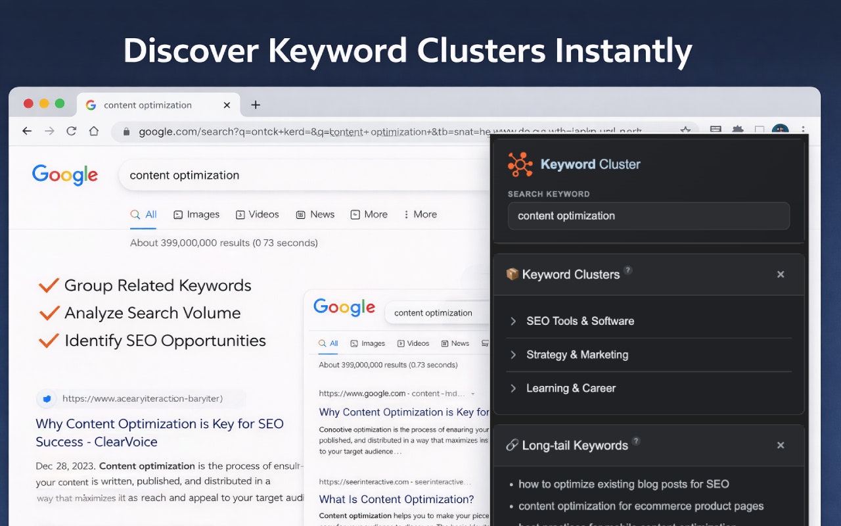Click the site security padlock in the address bar
The image size is (841, 526).
(126, 131)
